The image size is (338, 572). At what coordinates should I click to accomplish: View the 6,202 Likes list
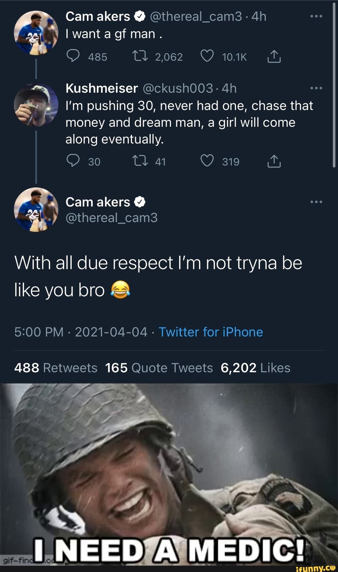(x=255, y=368)
